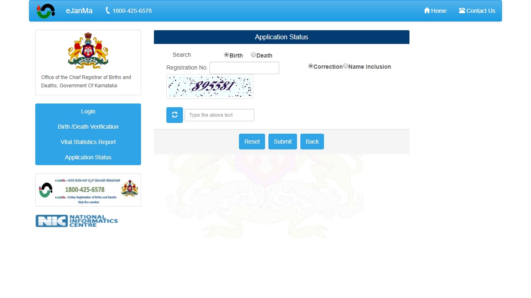Go to Birth/Death Verification
The height and width of the screenshot is (298, 531).
pyautogui.click(x=88, y=127)
